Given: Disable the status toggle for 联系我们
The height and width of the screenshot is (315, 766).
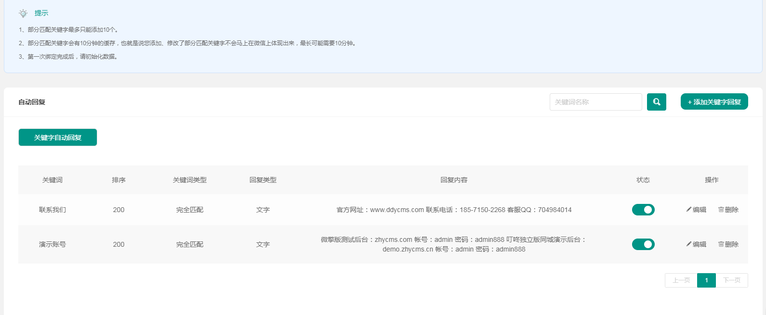Looking at the screenshot, I should point(643,210).
